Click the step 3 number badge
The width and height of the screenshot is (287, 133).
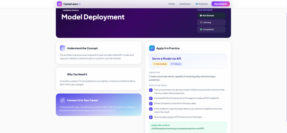pos(151,104)
